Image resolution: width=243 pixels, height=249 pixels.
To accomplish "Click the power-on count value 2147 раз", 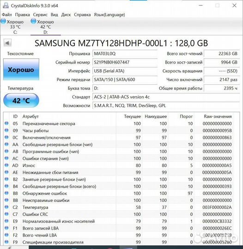I will click(222, 80).
